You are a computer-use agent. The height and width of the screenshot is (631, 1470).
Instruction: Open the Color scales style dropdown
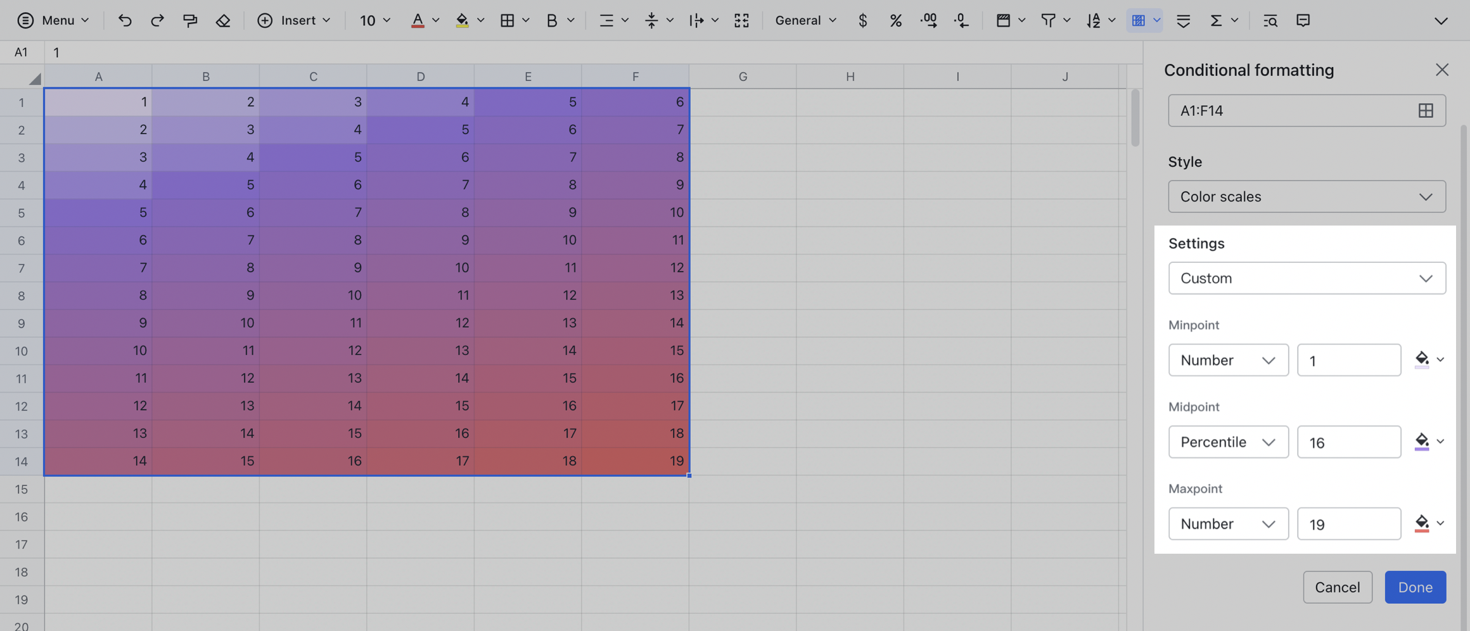coord(1307,196)
